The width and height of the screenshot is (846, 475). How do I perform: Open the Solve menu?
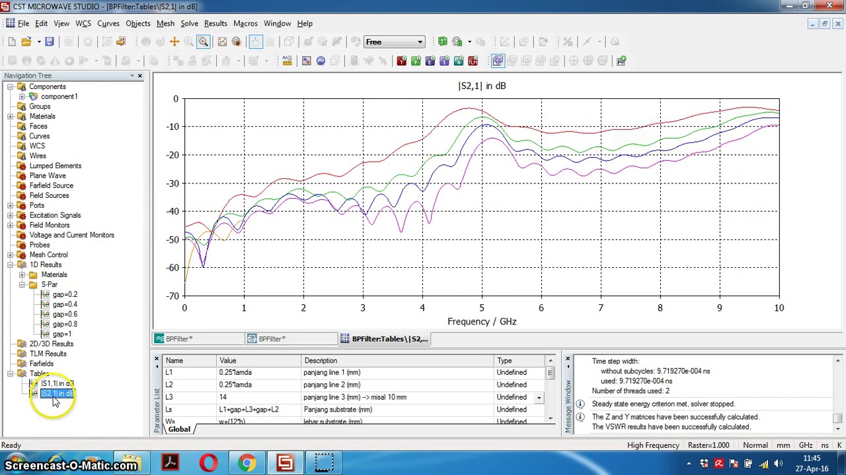pos(189,23)
